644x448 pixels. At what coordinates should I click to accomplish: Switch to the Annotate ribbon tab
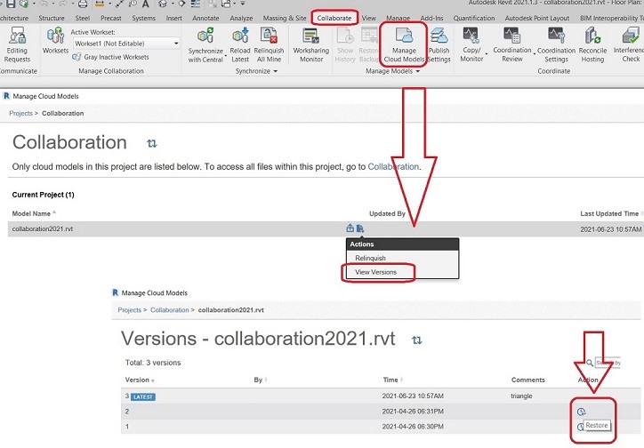coord(205,18)
